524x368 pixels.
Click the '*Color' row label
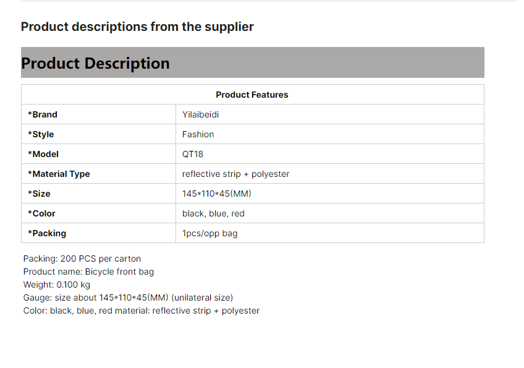point(41,213)
